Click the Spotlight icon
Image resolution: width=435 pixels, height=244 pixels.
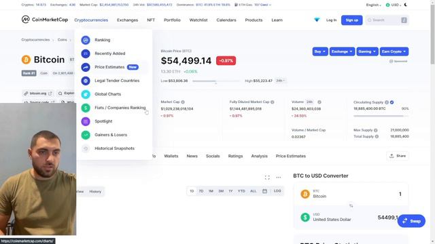point(86,121)
